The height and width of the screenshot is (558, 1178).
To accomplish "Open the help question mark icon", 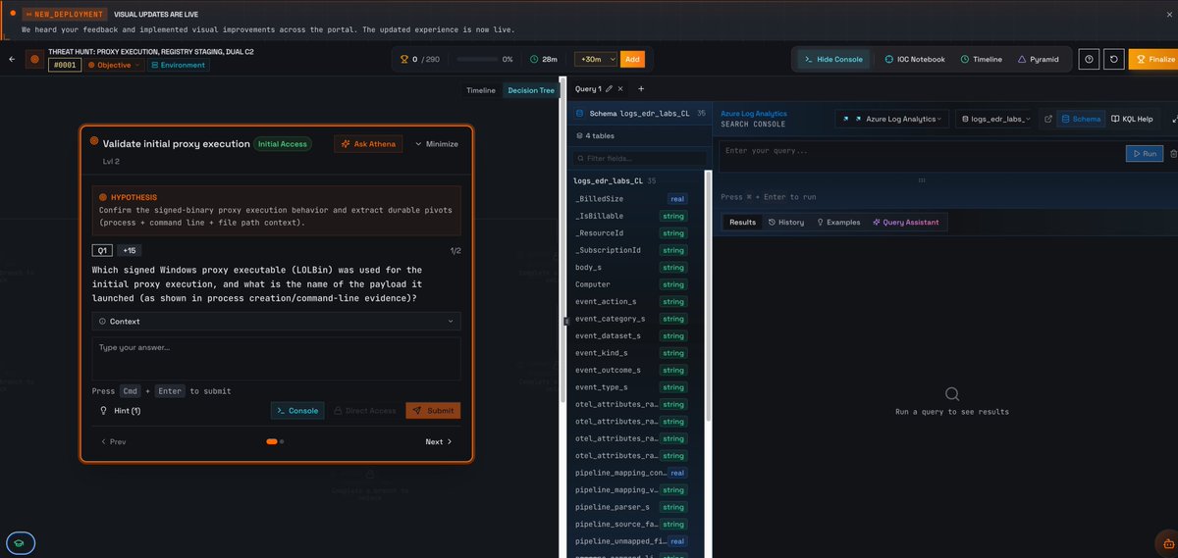I will coord(1089,59).
